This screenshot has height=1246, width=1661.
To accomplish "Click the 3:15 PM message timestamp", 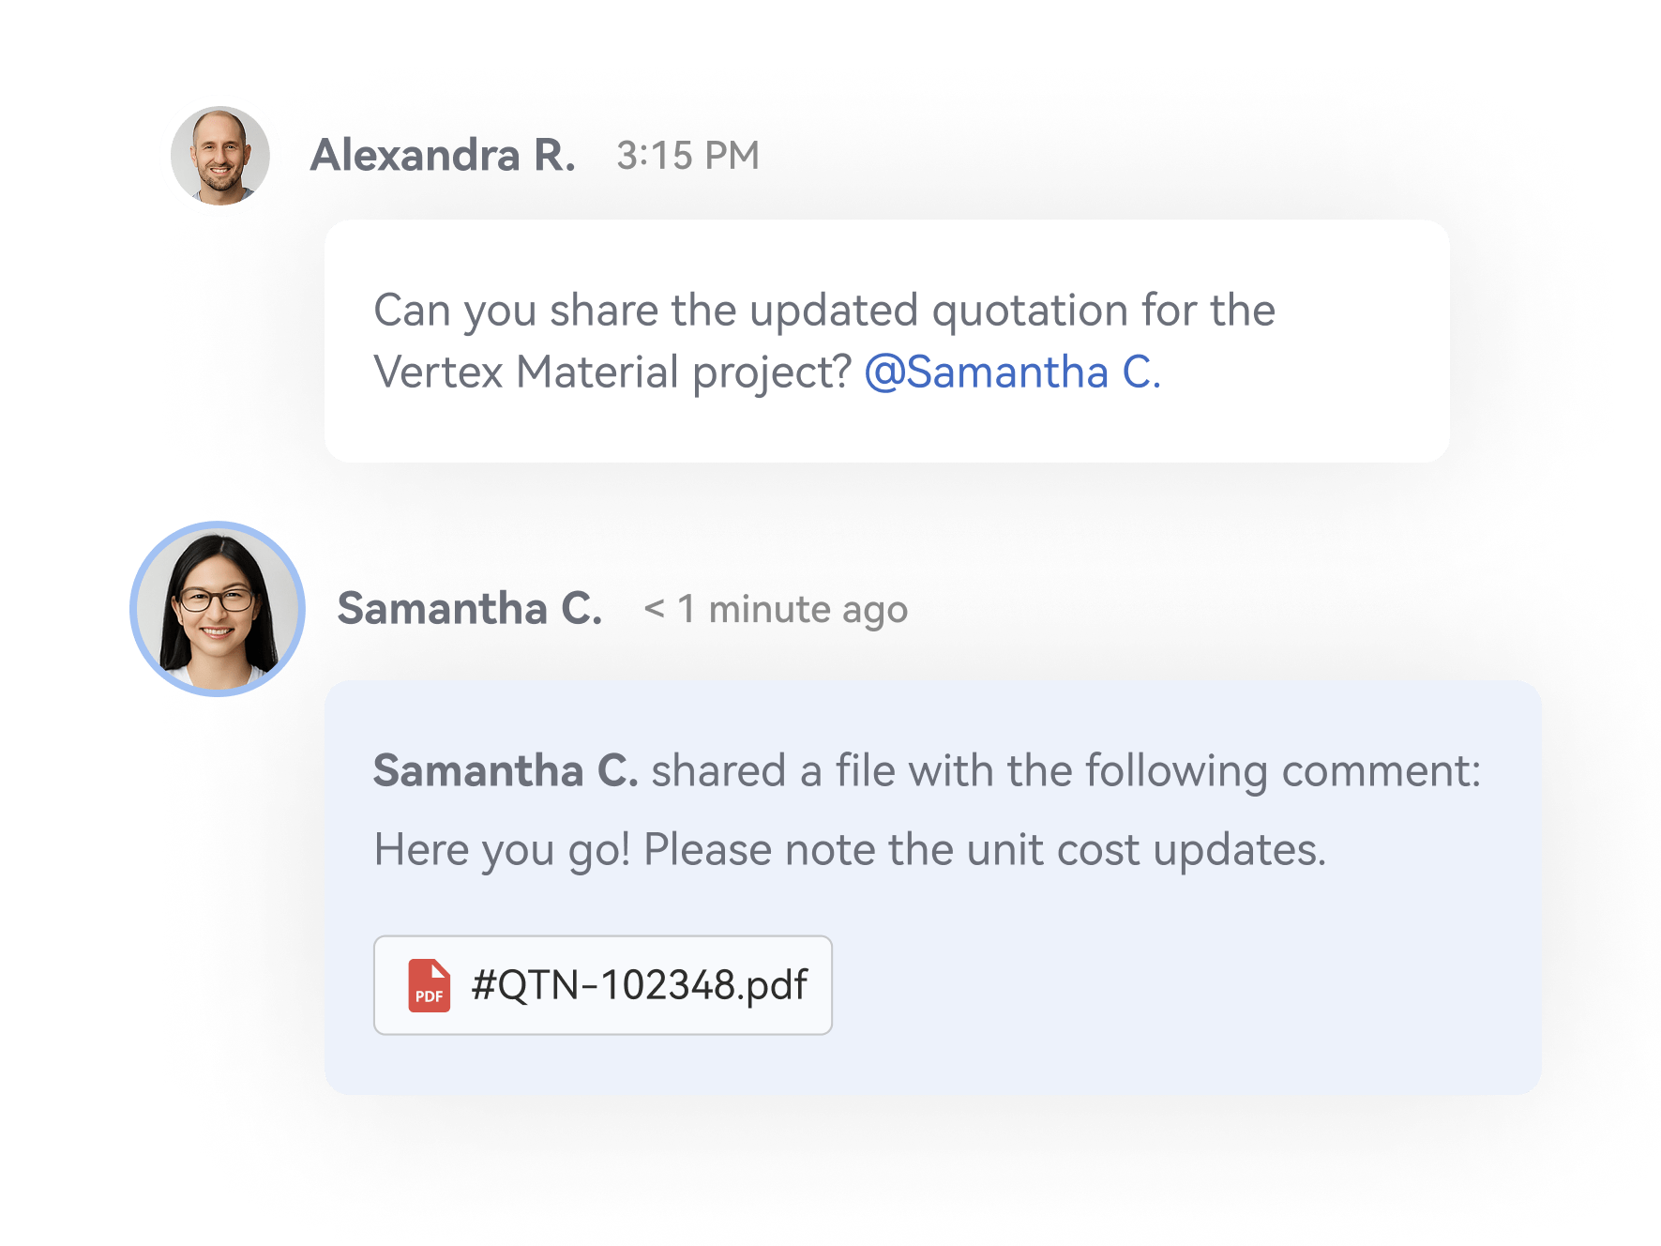I will click(x=687, y=156).
